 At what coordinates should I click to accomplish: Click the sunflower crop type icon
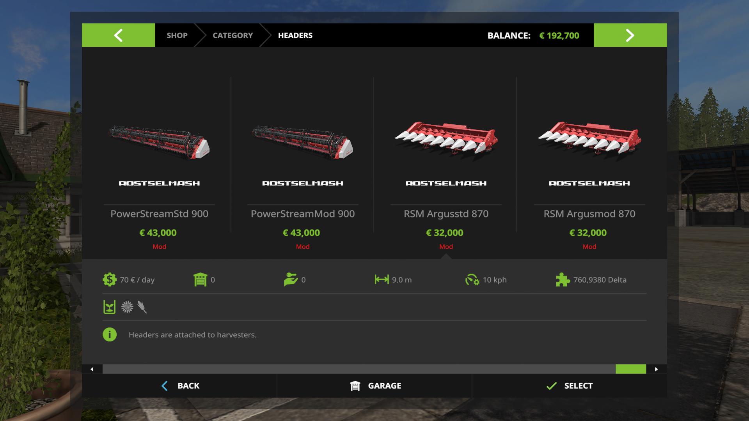coord(127,307)
